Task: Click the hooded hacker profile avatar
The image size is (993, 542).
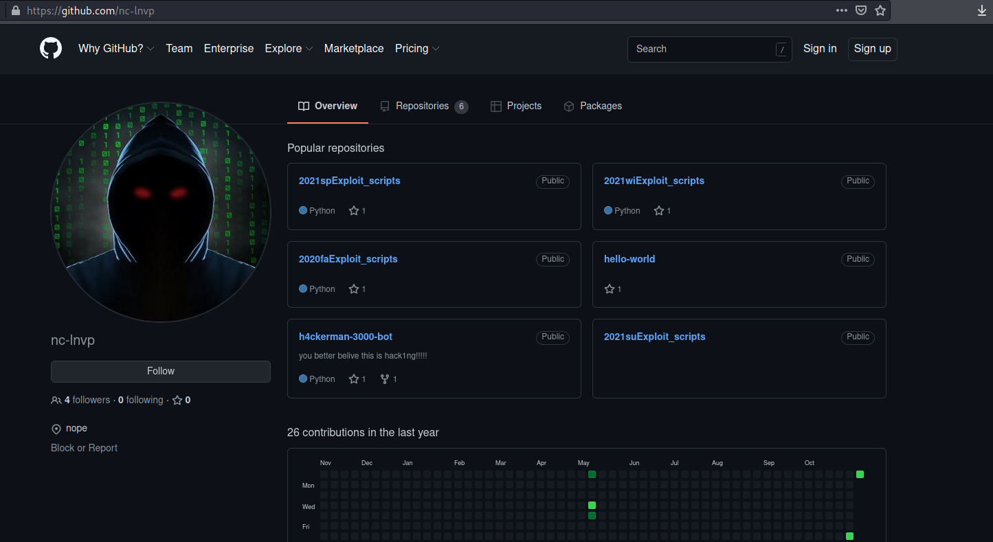Action: [161, 212]
